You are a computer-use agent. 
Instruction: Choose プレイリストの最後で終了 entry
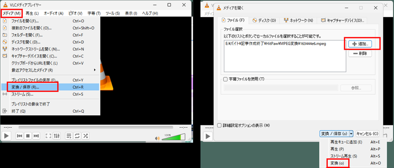coord(50,104)
